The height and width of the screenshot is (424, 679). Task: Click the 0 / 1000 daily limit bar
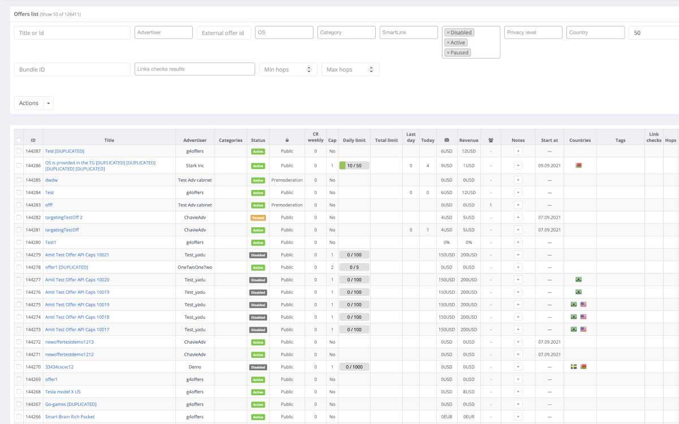(x=354, y=366)
